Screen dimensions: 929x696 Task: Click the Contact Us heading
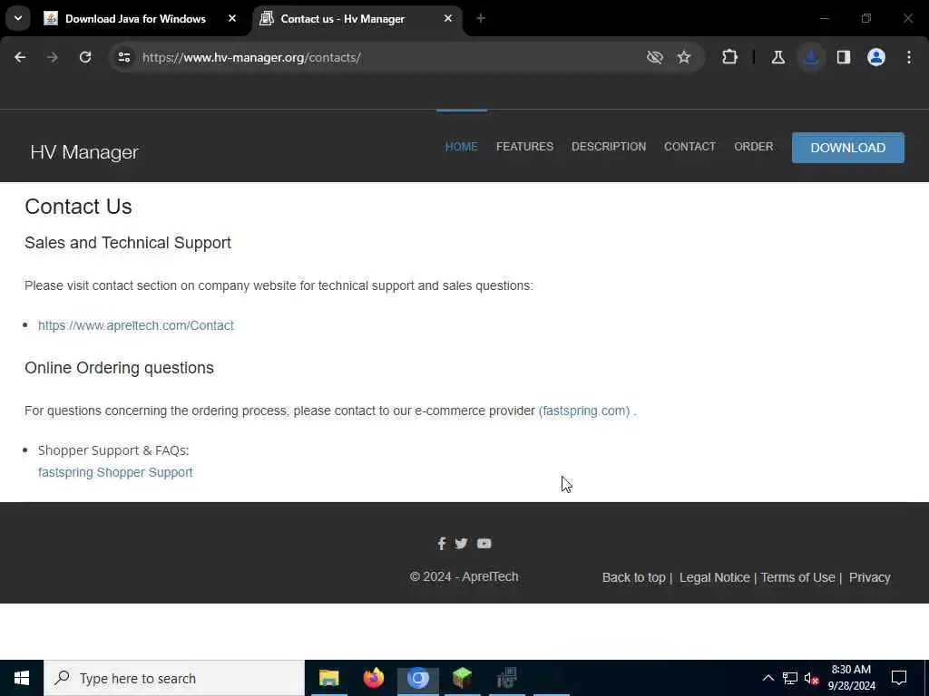click(78, 207)
